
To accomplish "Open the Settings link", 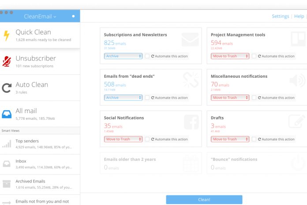I will 281,16.
